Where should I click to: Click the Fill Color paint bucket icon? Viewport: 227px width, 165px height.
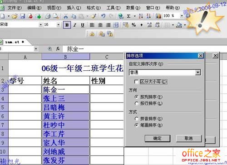click(179, 25)
